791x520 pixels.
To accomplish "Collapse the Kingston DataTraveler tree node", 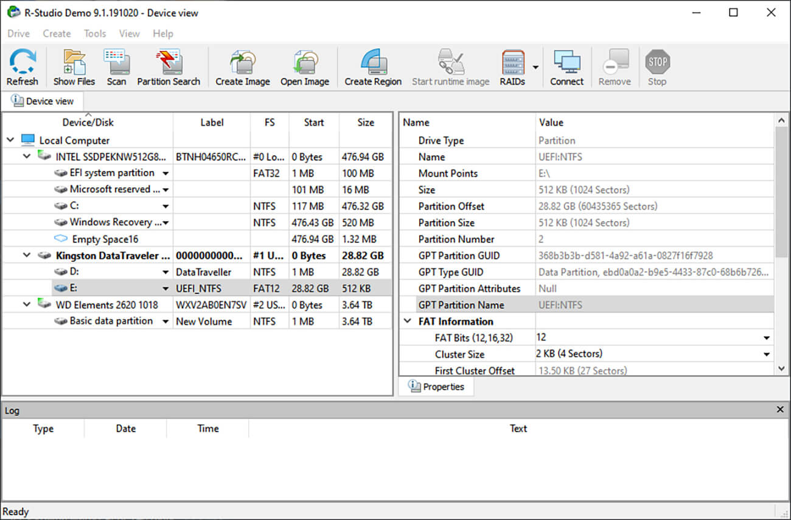I will click(27, 256).
